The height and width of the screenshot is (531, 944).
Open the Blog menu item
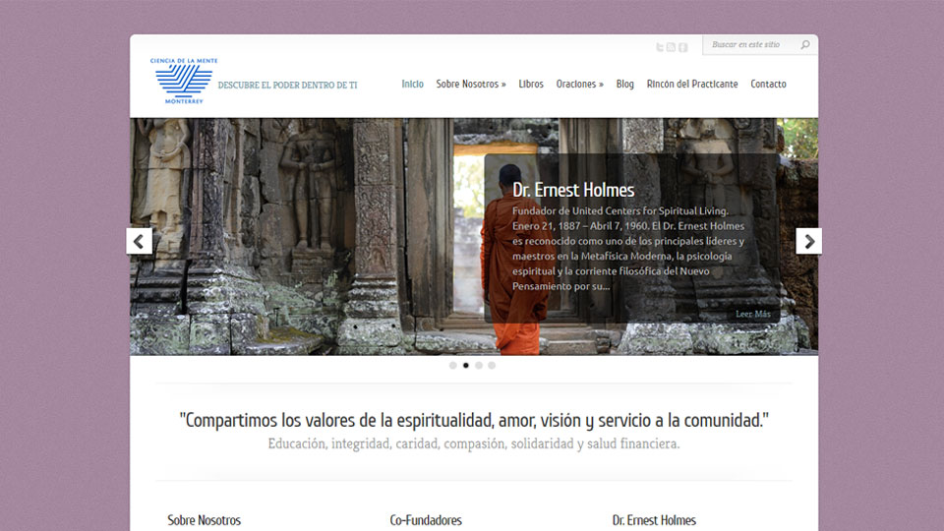pyautogui.click(x=625, y=85)
